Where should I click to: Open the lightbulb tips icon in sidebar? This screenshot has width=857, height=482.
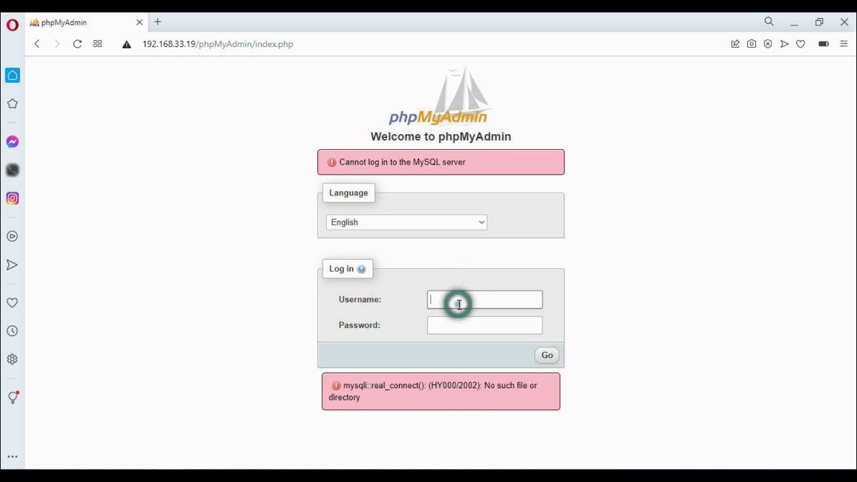point(12,398)
